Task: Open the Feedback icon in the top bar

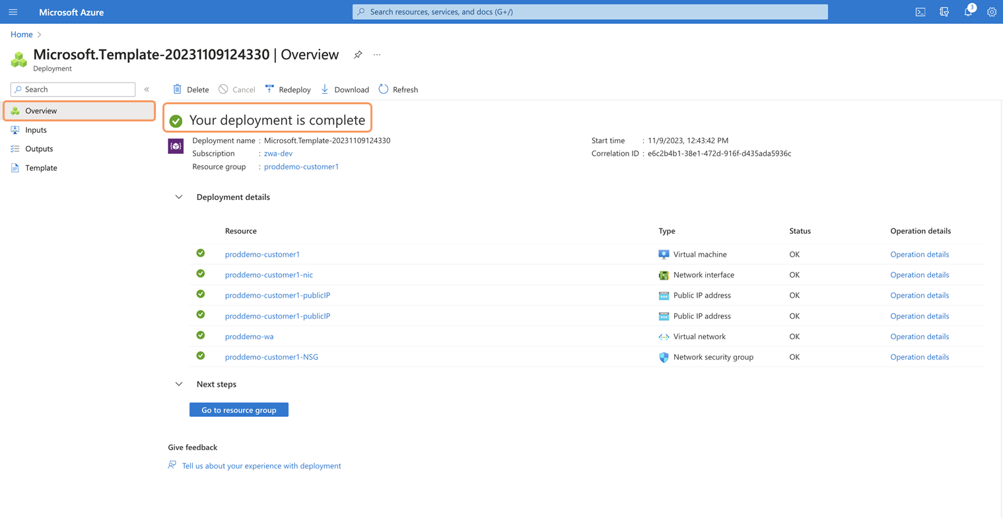Action: (944, 12)
